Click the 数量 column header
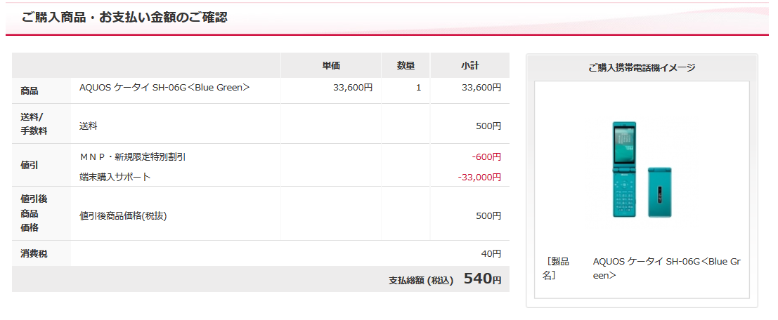The height and width of the screenshot is (320, 778). pyautogui.click(x=406, y=66)
